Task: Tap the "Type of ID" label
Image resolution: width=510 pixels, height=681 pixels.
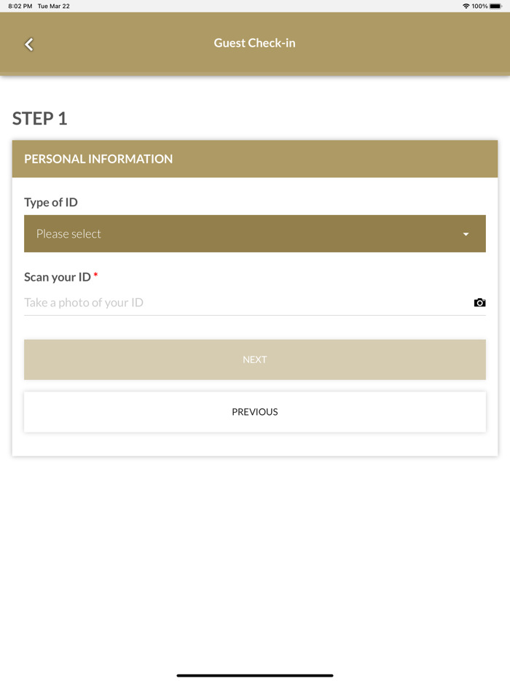Action: point(51,203)
